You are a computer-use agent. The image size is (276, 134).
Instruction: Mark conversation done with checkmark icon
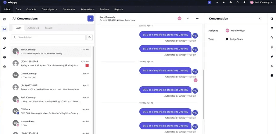pyautogui.click(x=188, y=19)
